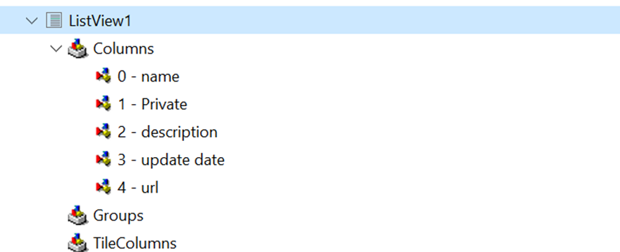The image size is (620, 252).
Task: Select column item 2 - description
Action: 167,132
